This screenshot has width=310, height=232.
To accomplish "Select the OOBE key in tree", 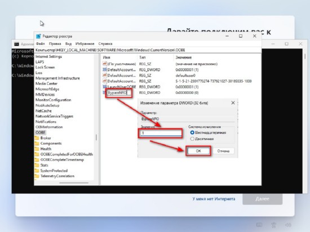I will pyautogui.click(x=41, y=132).
